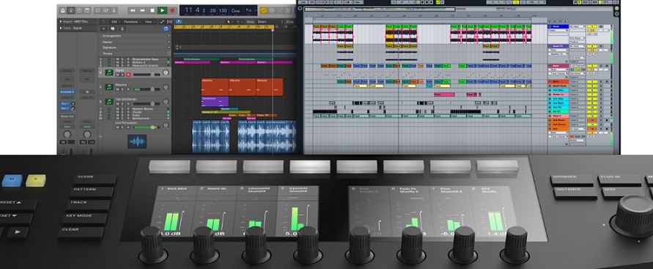Click the Stop button in the transport bar
Screen dimensions: 653x269
click(x=152, y=10)
